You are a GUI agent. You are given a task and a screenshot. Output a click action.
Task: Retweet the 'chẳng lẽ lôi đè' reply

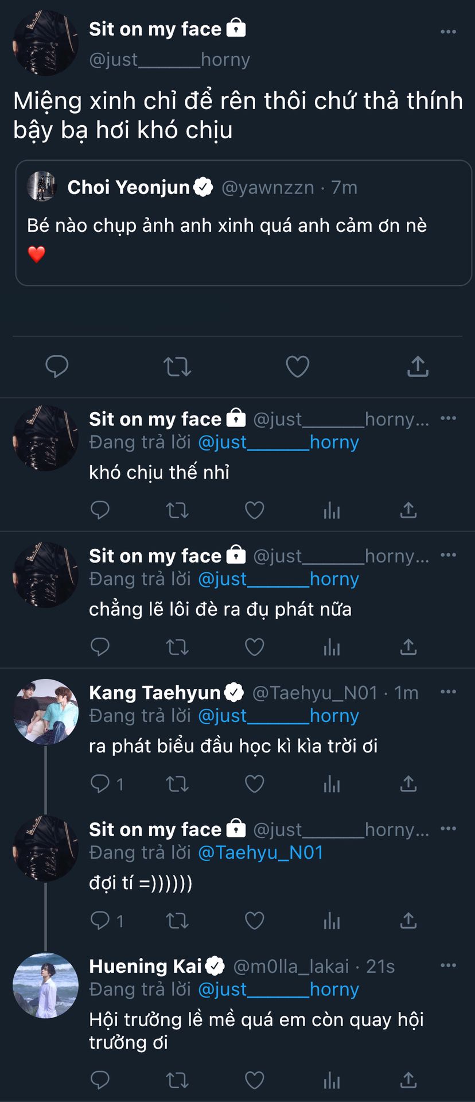pos(177,647)
